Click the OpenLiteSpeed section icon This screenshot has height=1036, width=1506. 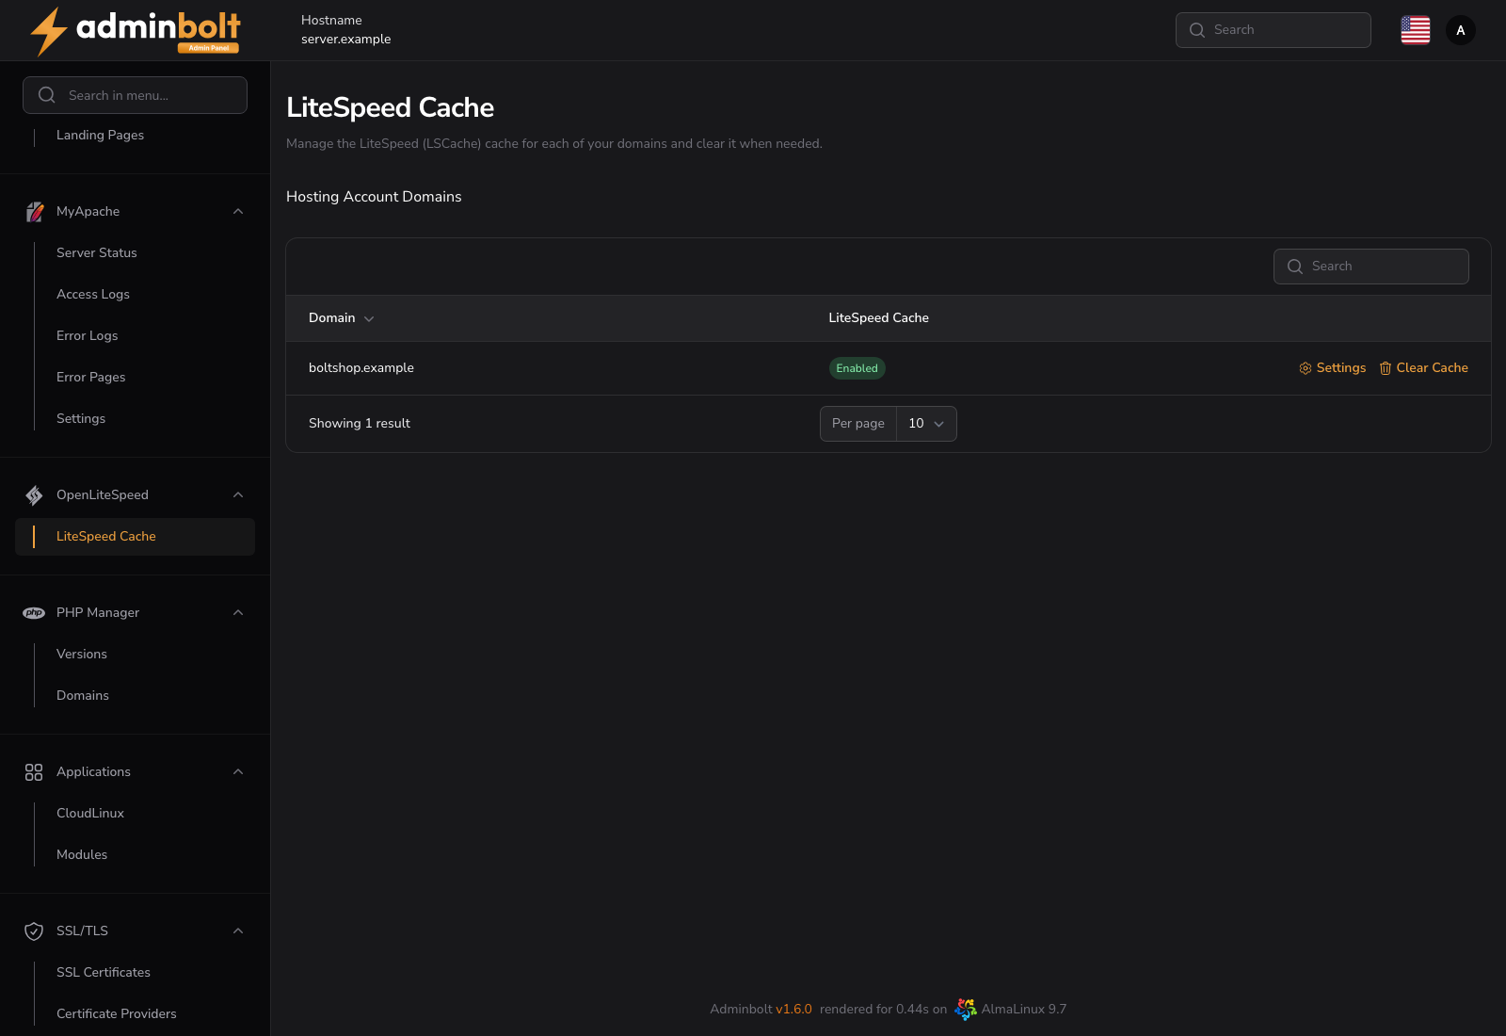tap(34, 495)
